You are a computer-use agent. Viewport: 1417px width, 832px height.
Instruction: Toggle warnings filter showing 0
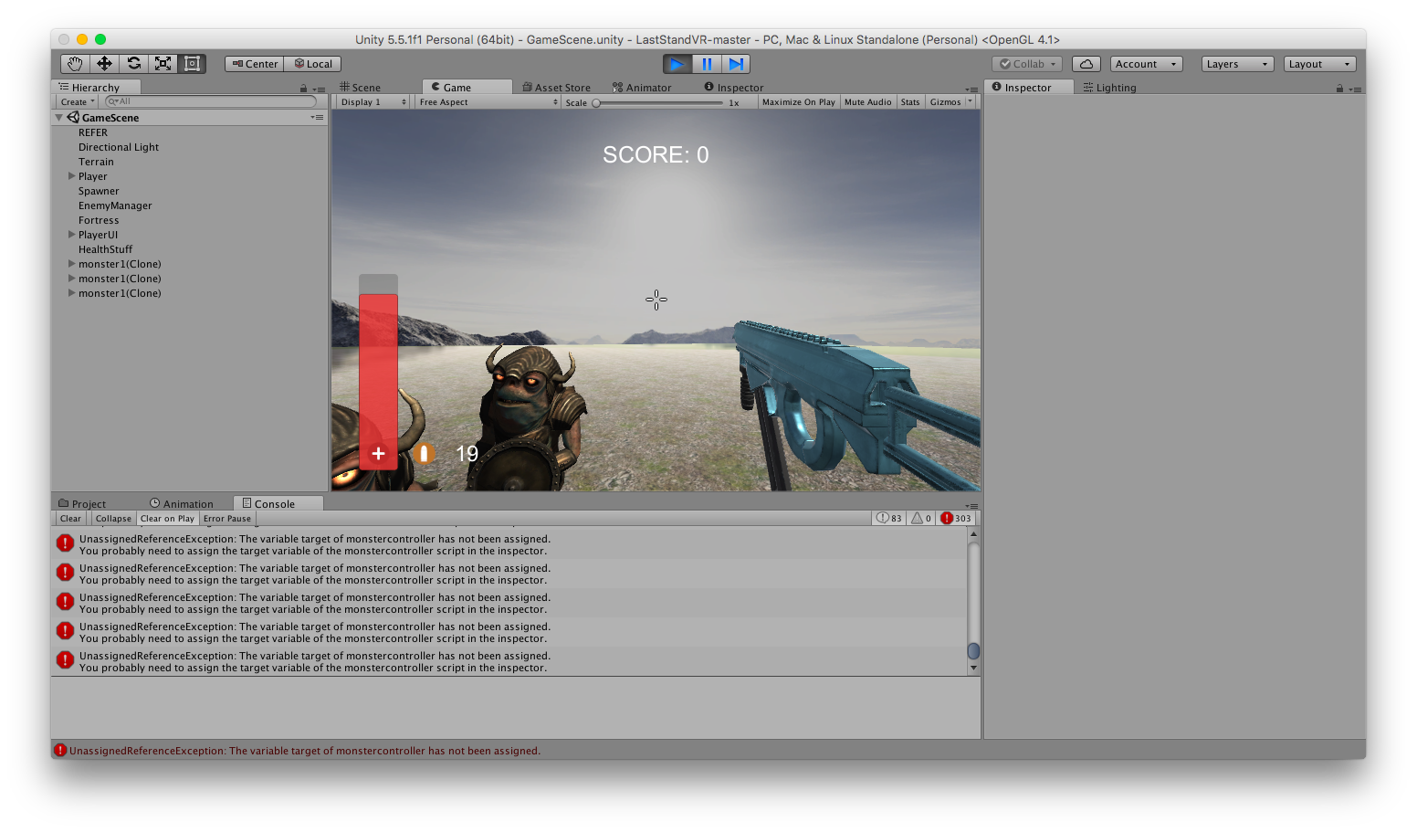coord(921,519)
